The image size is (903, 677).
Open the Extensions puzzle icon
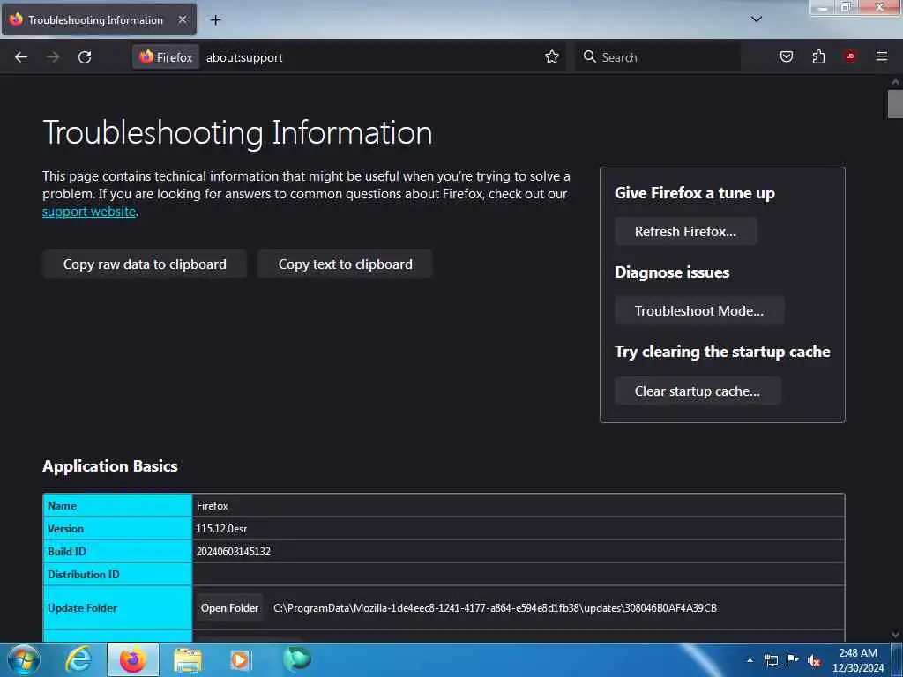click(x=818, y=56)
